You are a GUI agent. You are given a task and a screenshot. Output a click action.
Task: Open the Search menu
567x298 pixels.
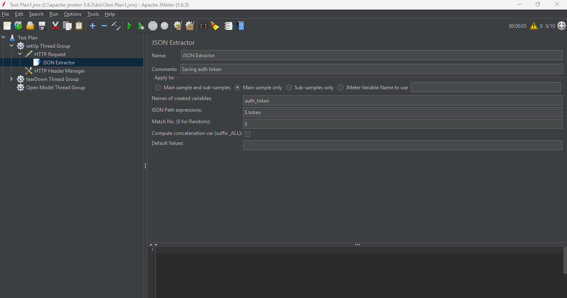[x=36, y=14]
